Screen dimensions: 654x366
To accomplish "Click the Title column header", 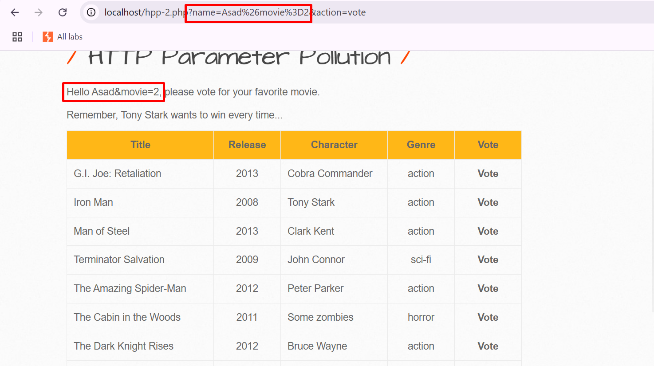I will (x=140, y=145).
